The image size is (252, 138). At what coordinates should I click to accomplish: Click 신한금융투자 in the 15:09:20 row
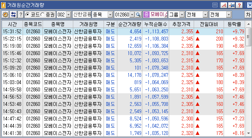tap(88, 68)
